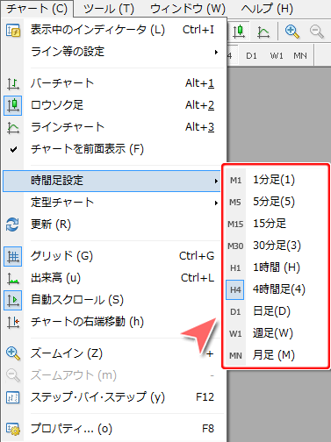Click the ズームアウト magnifier menu icon
This screenshot has height=442, width=331.
(13, 376)
